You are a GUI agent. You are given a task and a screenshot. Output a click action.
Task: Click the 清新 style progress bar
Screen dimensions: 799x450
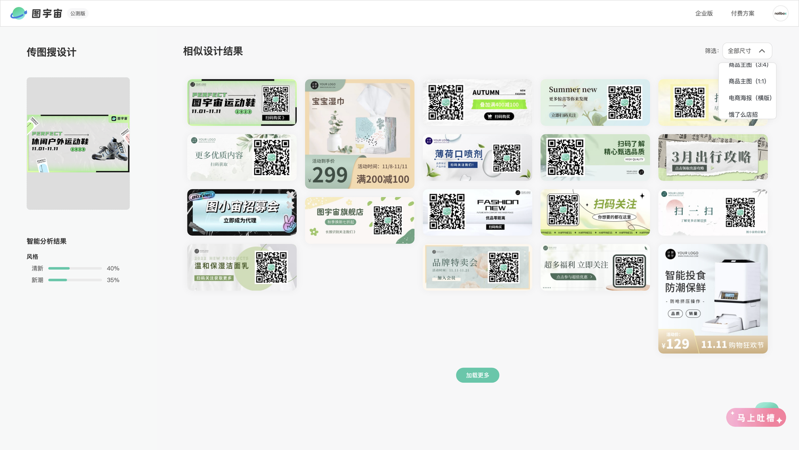point(75,268)
